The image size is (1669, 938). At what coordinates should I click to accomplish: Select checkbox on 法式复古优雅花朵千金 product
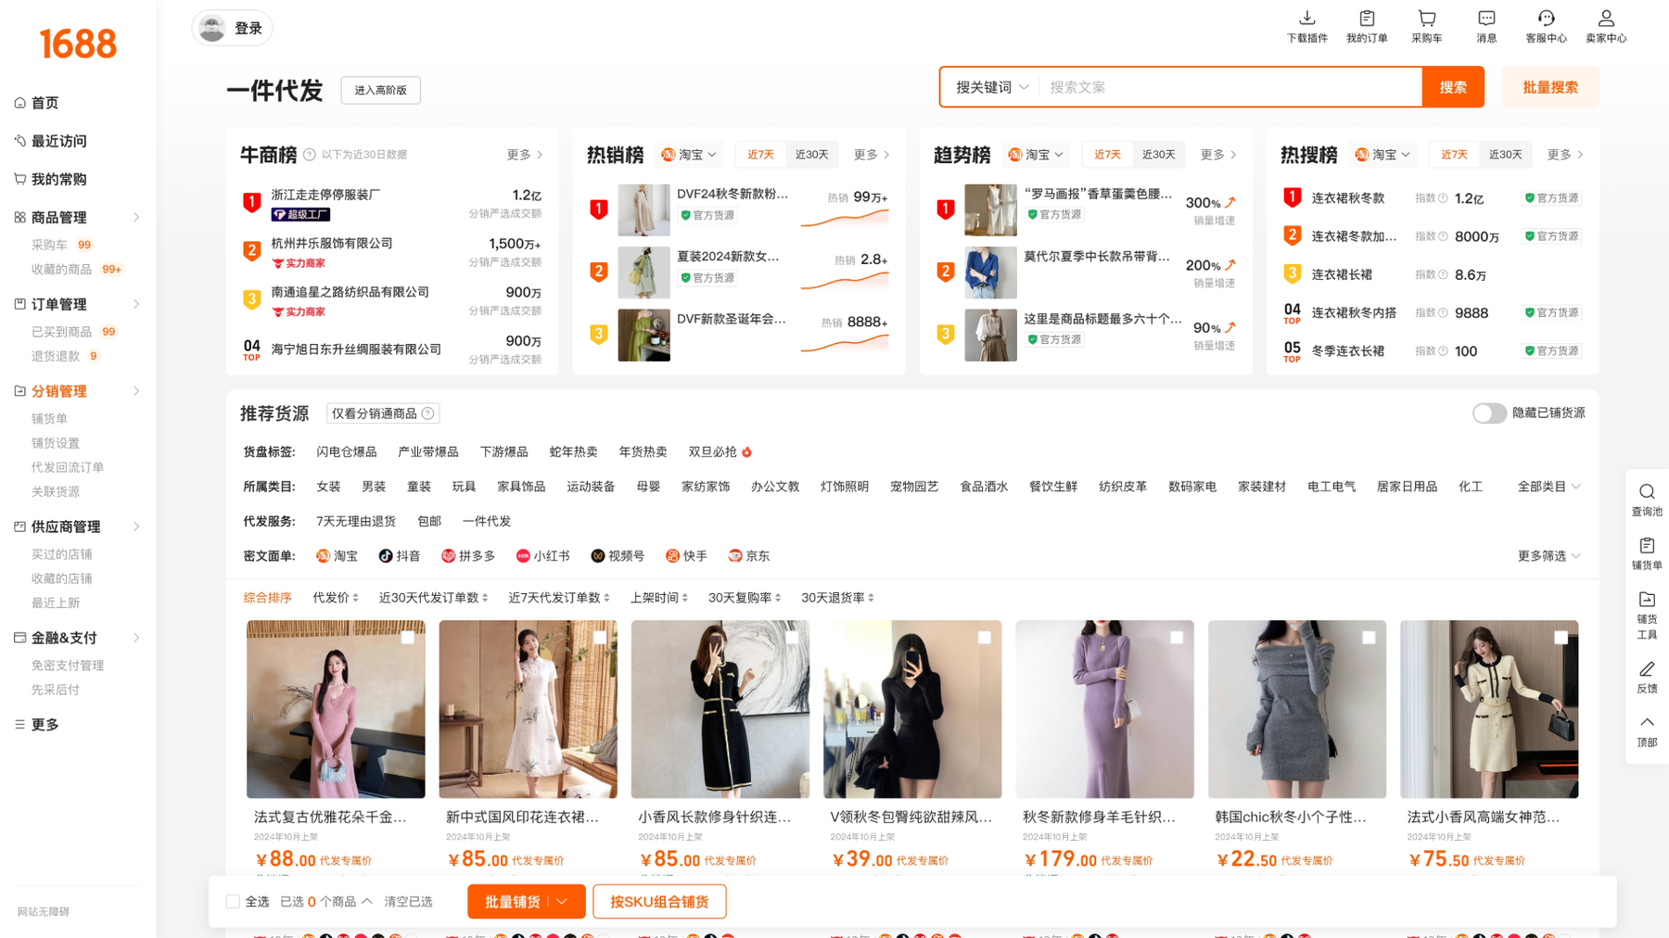click(x=407, y=637)
